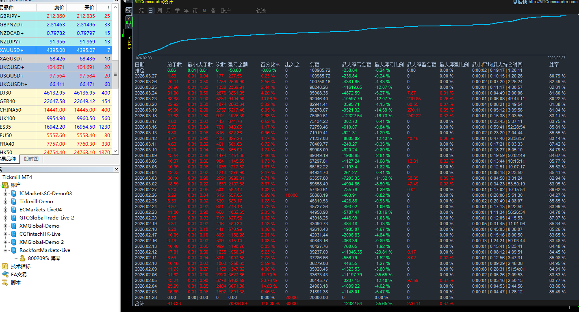Click the EA交易 expert advisors icon

(x=6, y=275)
